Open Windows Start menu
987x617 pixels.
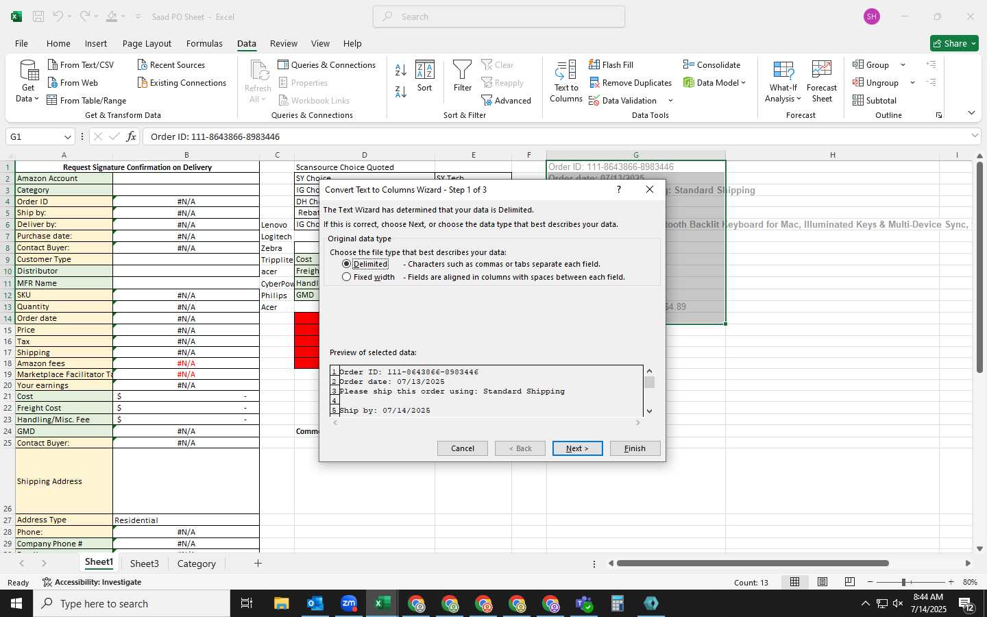point(16,603)
